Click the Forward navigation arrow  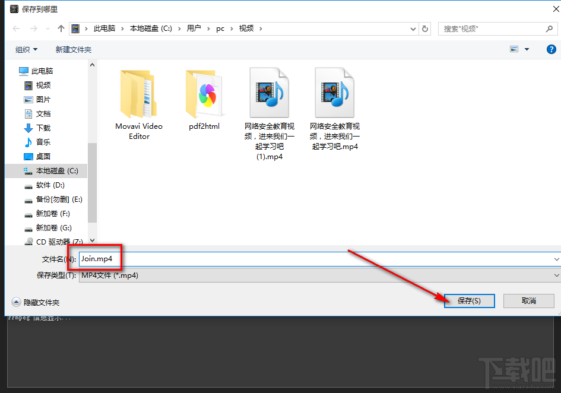[33, 28]
